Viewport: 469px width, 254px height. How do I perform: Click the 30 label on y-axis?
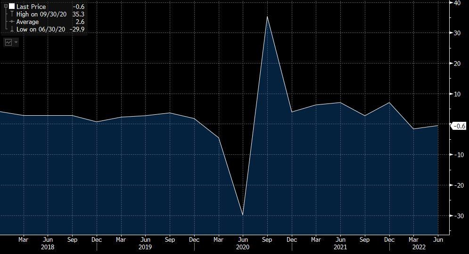coord(457,33)
